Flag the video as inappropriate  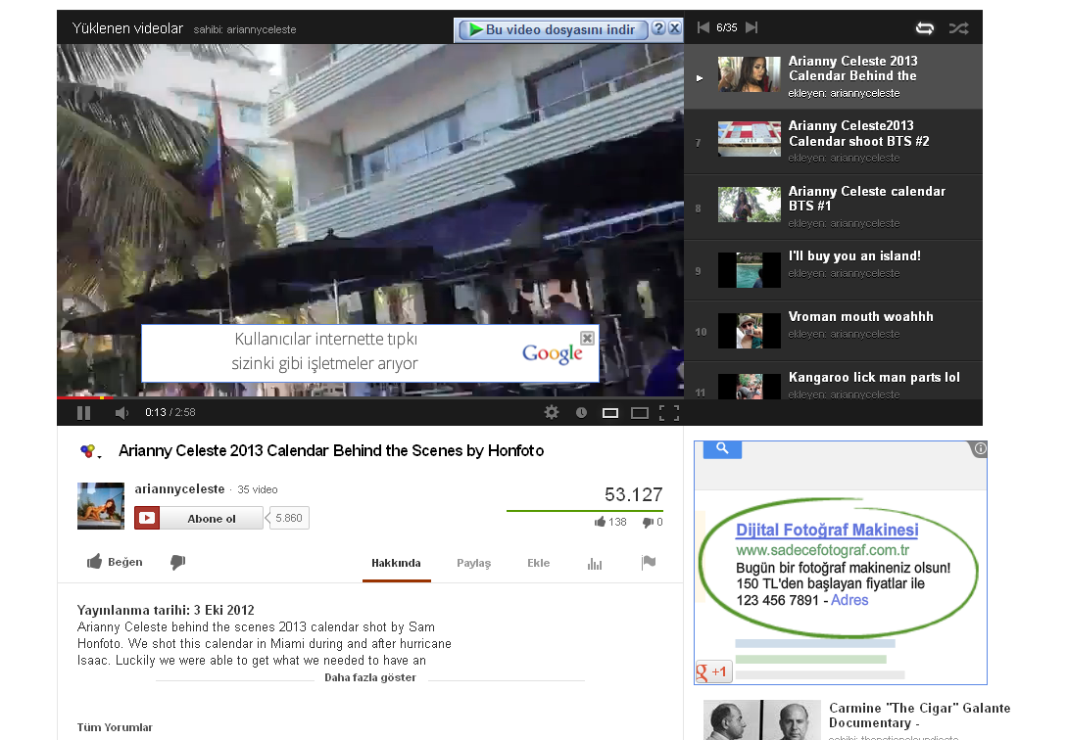pyautogui.click(x=649, y=563)
